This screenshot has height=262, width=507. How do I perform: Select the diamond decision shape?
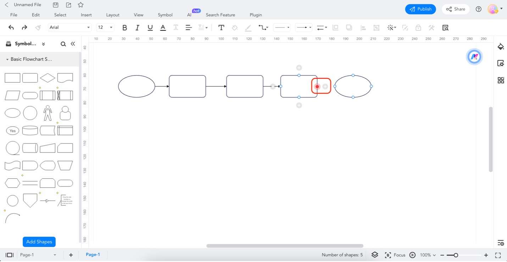click(x=48, y=78)
